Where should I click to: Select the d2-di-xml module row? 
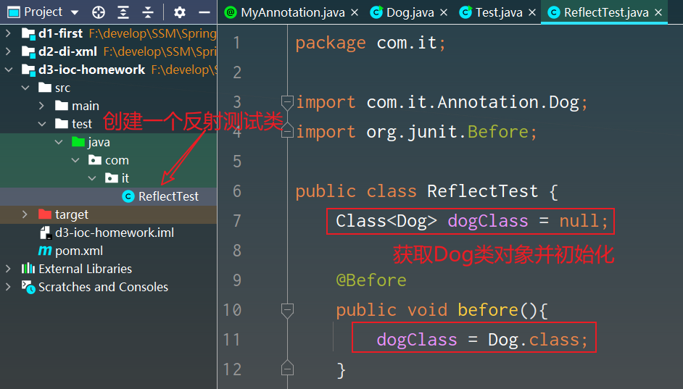(109, 51)
